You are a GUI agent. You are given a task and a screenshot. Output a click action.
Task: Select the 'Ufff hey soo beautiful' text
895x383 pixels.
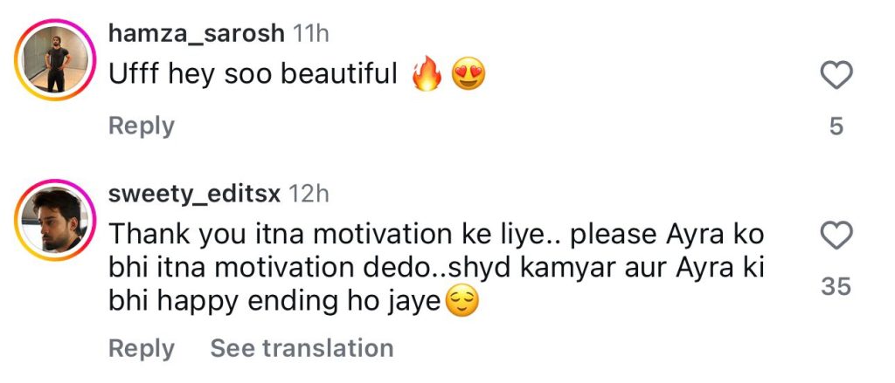tap(253, 75)
